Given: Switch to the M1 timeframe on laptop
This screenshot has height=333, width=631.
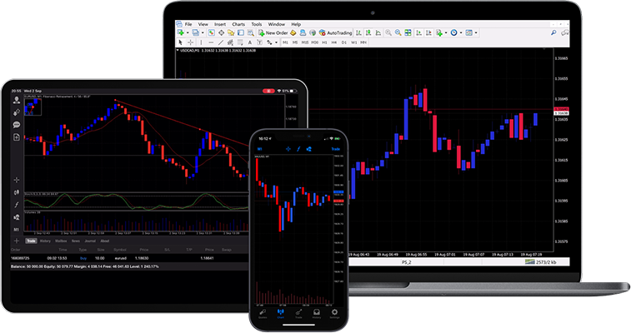Looking at the screenshot, I should (284, 42).
